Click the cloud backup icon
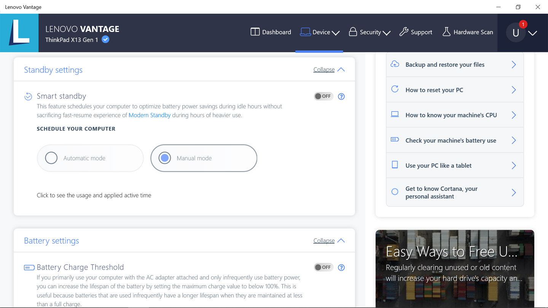 [x=395, y=64]
